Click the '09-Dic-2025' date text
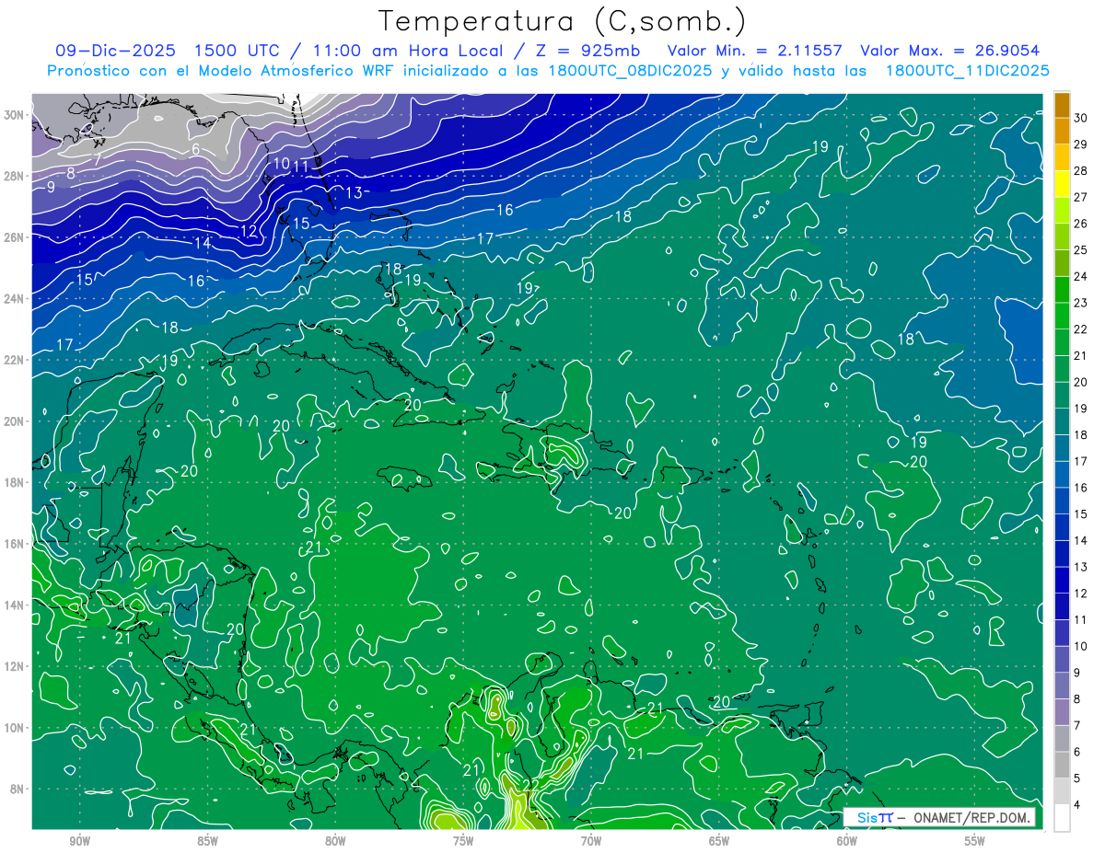 (116, 51)
